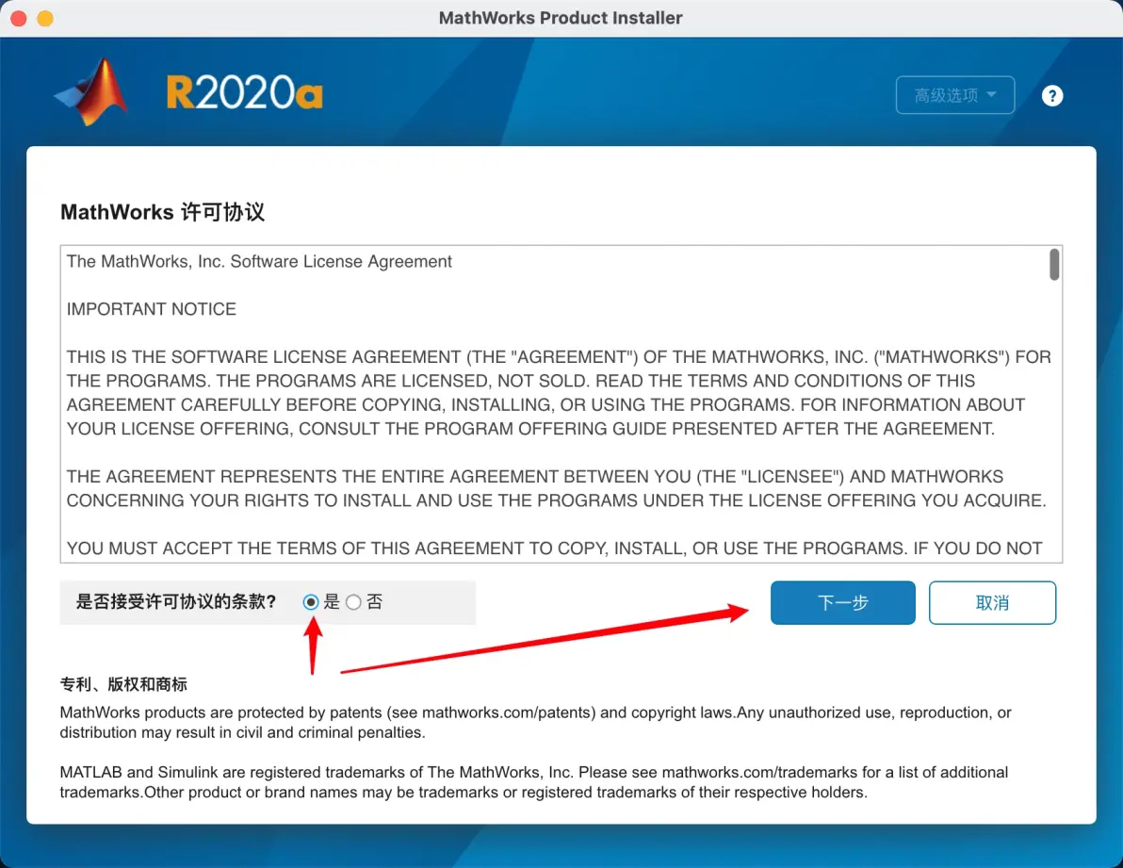1123x868 pixels.
Task: Click inside the license agreement text box
Action: tap(561, 404)
